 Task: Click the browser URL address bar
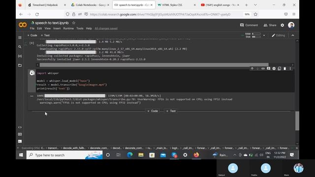pyautogui.click(x=160, y=14)
